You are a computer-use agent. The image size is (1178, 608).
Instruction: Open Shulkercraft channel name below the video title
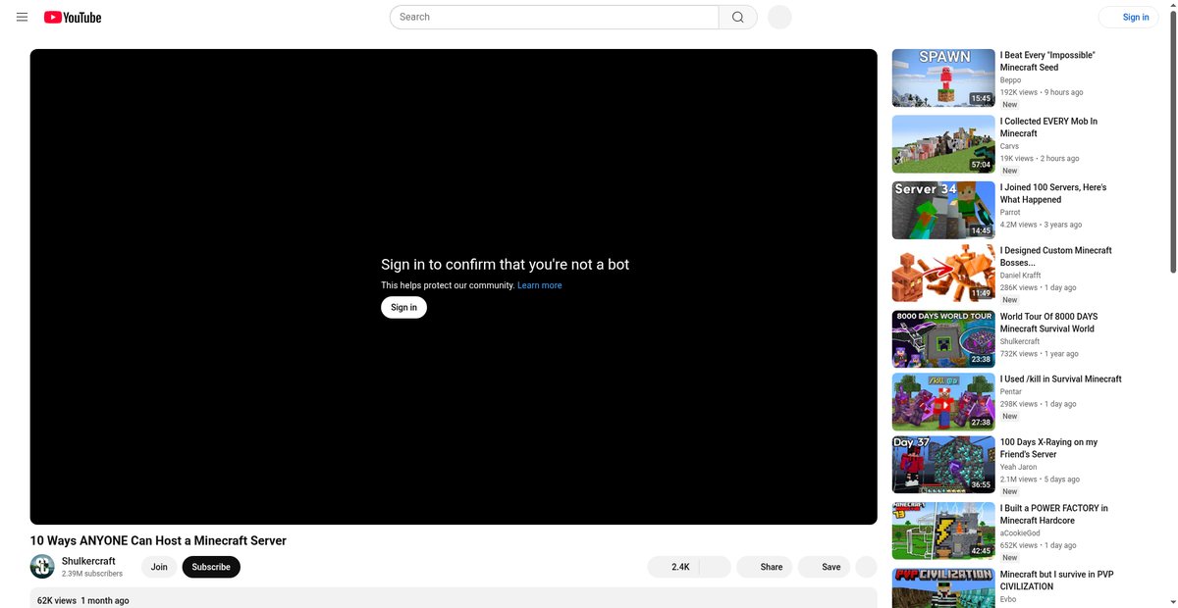88,561
